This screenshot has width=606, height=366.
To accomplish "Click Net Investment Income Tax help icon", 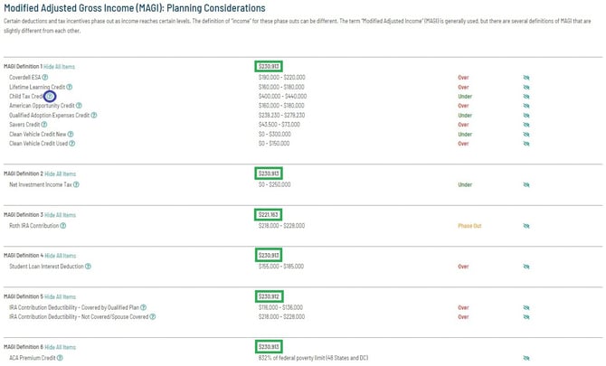I will pyautogui.click(x=76, y=184).
